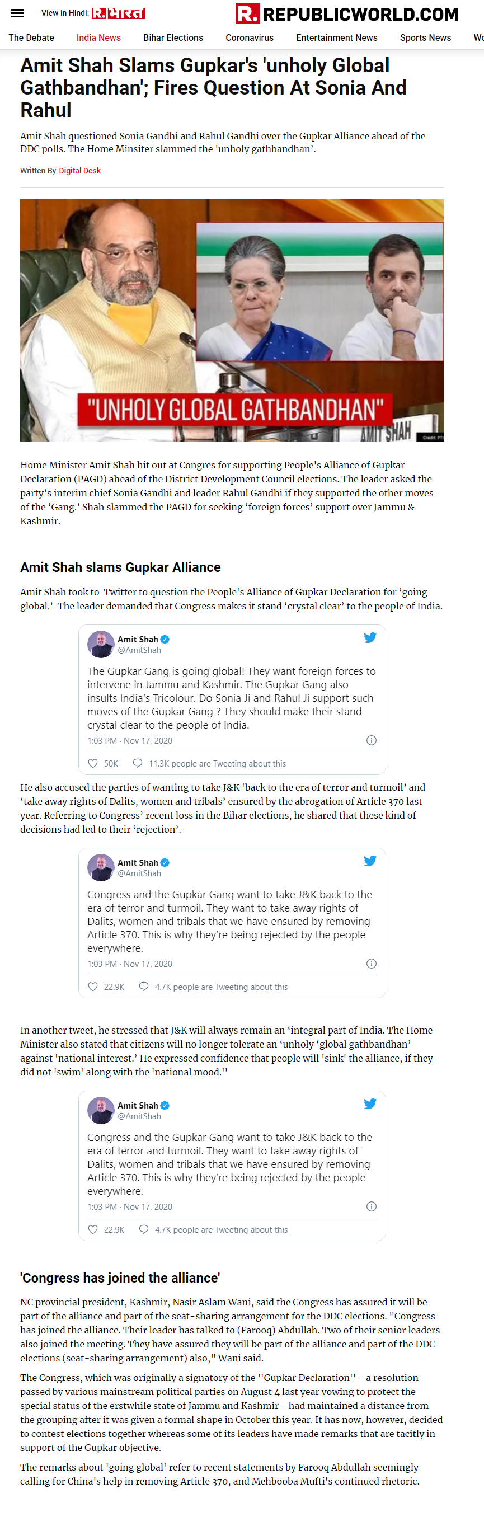The width and height of the screenshot is (484, 1517).
Task: Click reply bubble icon on first tweet
Action: point(137,763)
